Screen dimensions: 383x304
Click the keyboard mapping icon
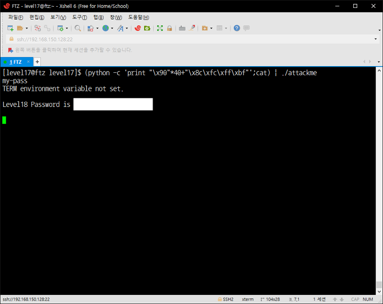click(x=182, y=29)
